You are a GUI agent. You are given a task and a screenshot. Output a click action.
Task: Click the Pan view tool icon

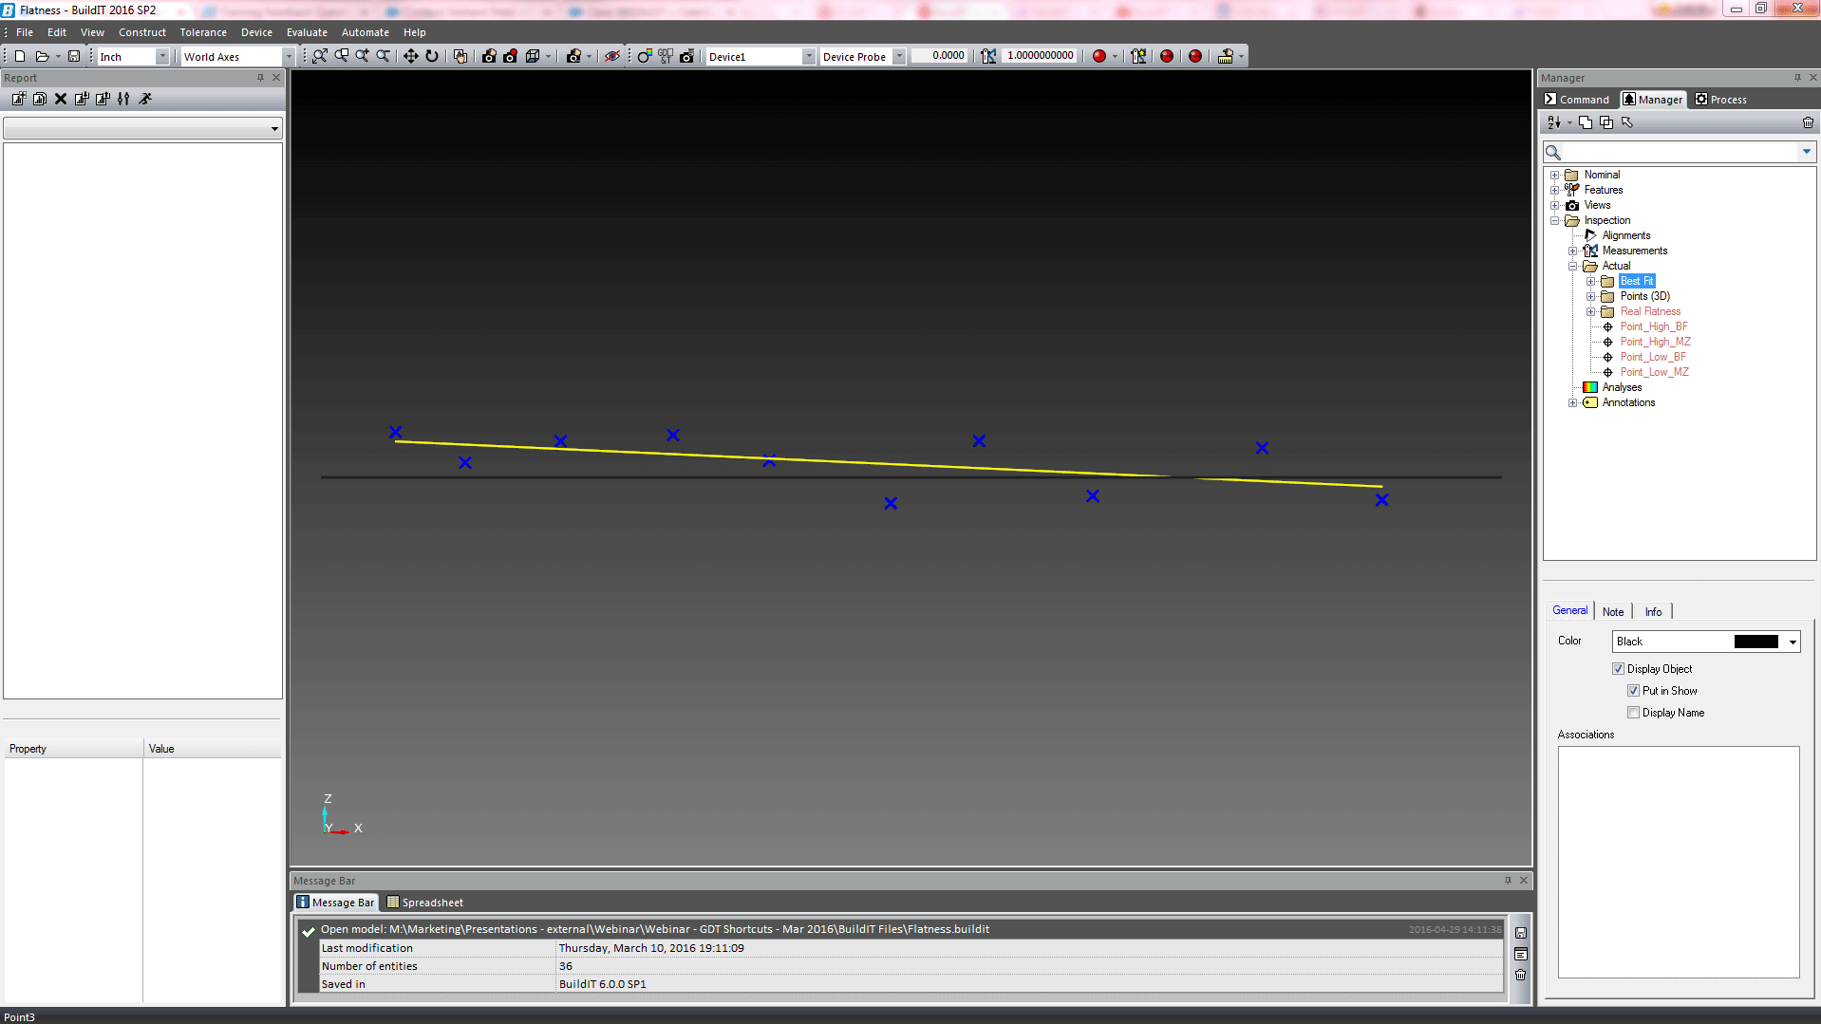click(410, 56)
